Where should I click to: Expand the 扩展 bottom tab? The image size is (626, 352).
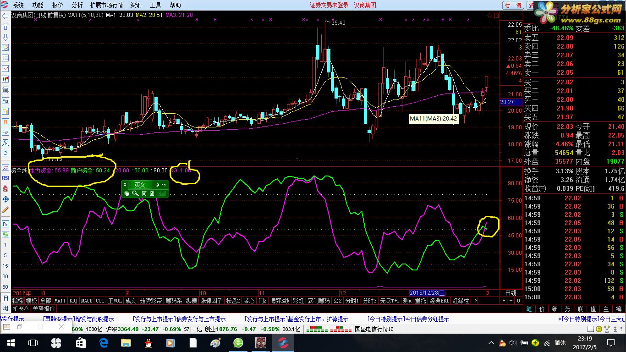[21, 308]
